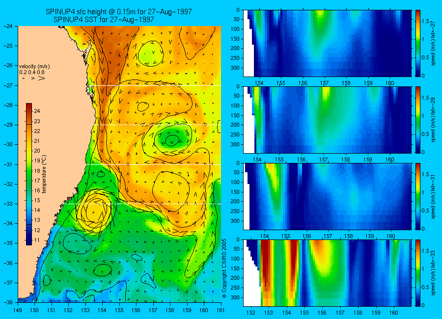442x319 pixels.
Task: Click the speed colorbar for lat=-27
Action: click(x=418, y=43)
